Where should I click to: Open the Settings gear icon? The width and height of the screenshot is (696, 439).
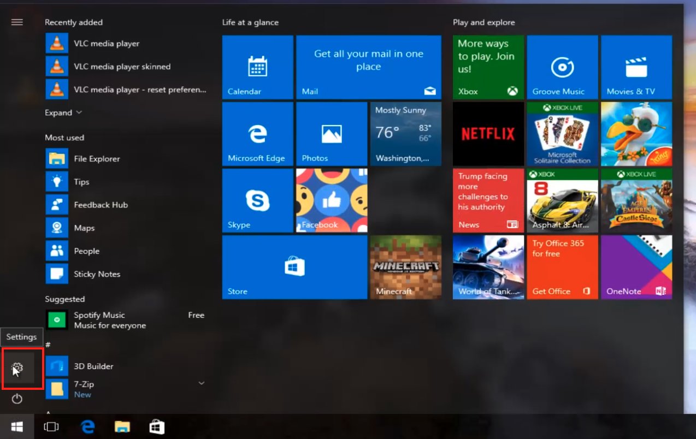point(17,367)
